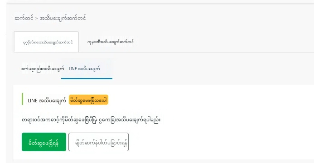This screenshot has height=163, width=314.
Task: Click the green မိတ်ဆွေဖြစ်ရန် add-friend button
Action: pos(44,142)
